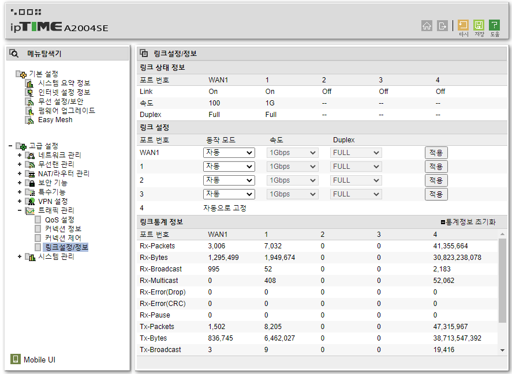Open 펌웨어 업그레이드 menu item
This screenshot has height=374, width=512.
pos(66,111)
